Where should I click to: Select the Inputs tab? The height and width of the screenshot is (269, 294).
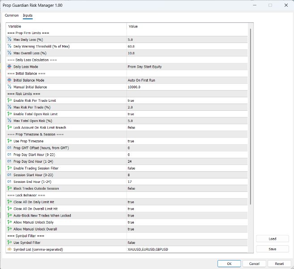28,15
